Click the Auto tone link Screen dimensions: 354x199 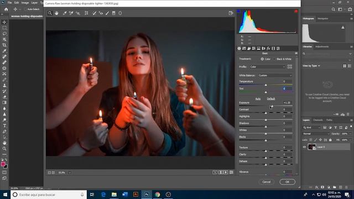tap(258, 99)
